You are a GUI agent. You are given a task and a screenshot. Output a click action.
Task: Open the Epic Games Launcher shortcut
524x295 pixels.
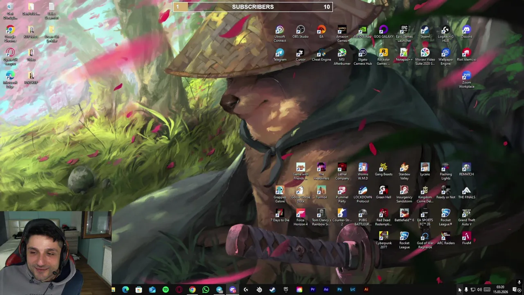click(x=404, y=34)
